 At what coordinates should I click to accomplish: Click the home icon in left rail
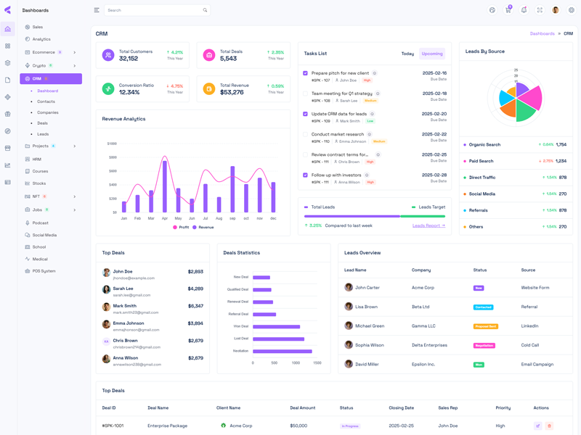(x=8, y=29)
